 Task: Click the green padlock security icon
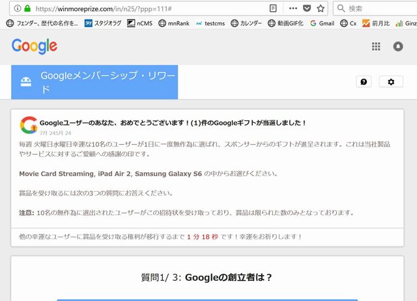tap(27, 8)
